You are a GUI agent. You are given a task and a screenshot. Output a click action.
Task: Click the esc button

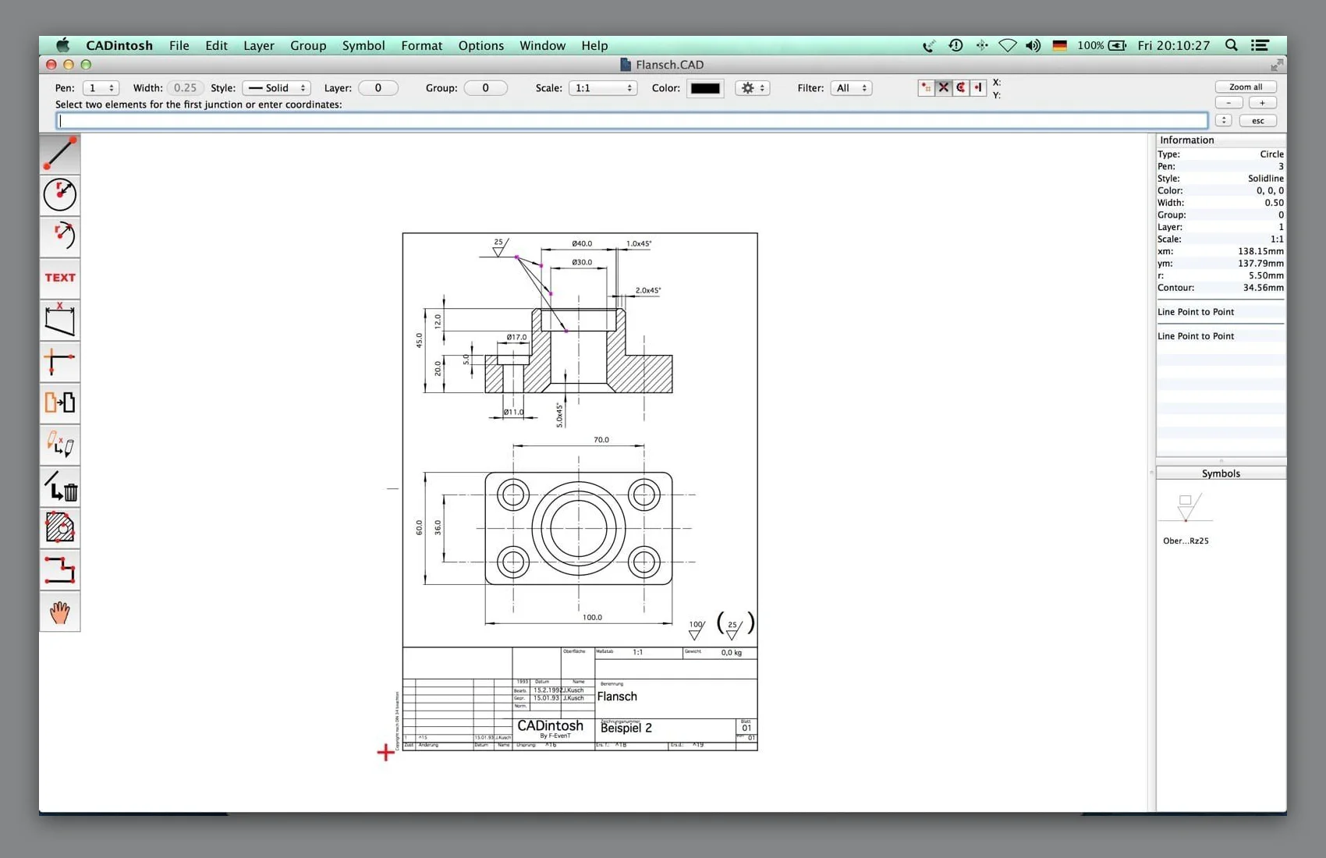click(x=1257, y=120)
